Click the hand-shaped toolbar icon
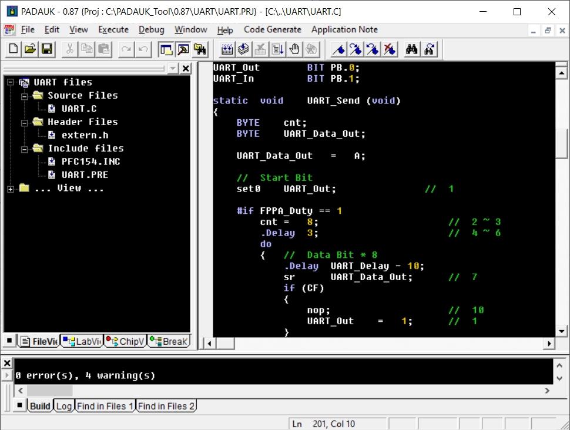 tap(295, 49)
